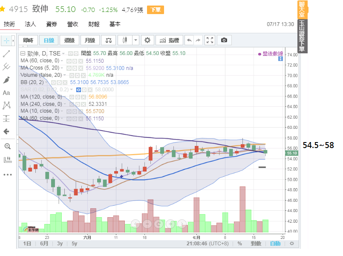This screenshot has width=343, height=256.
Task: Switch to the 資券 tab
Action: coord(52,24)
